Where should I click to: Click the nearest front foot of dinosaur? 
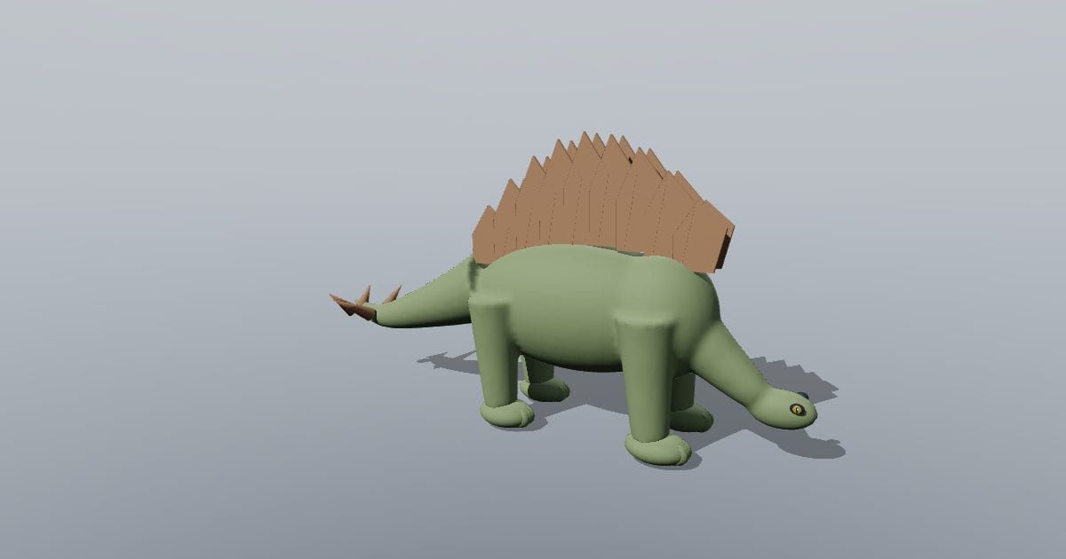tap(657, 448)
